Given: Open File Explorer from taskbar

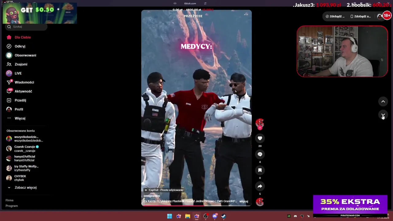Looking at the screenshot, I should 188,216.
